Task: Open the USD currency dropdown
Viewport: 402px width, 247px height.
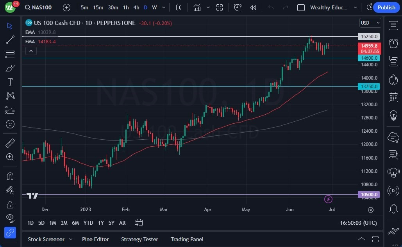Action: click(x=370, y=23)
